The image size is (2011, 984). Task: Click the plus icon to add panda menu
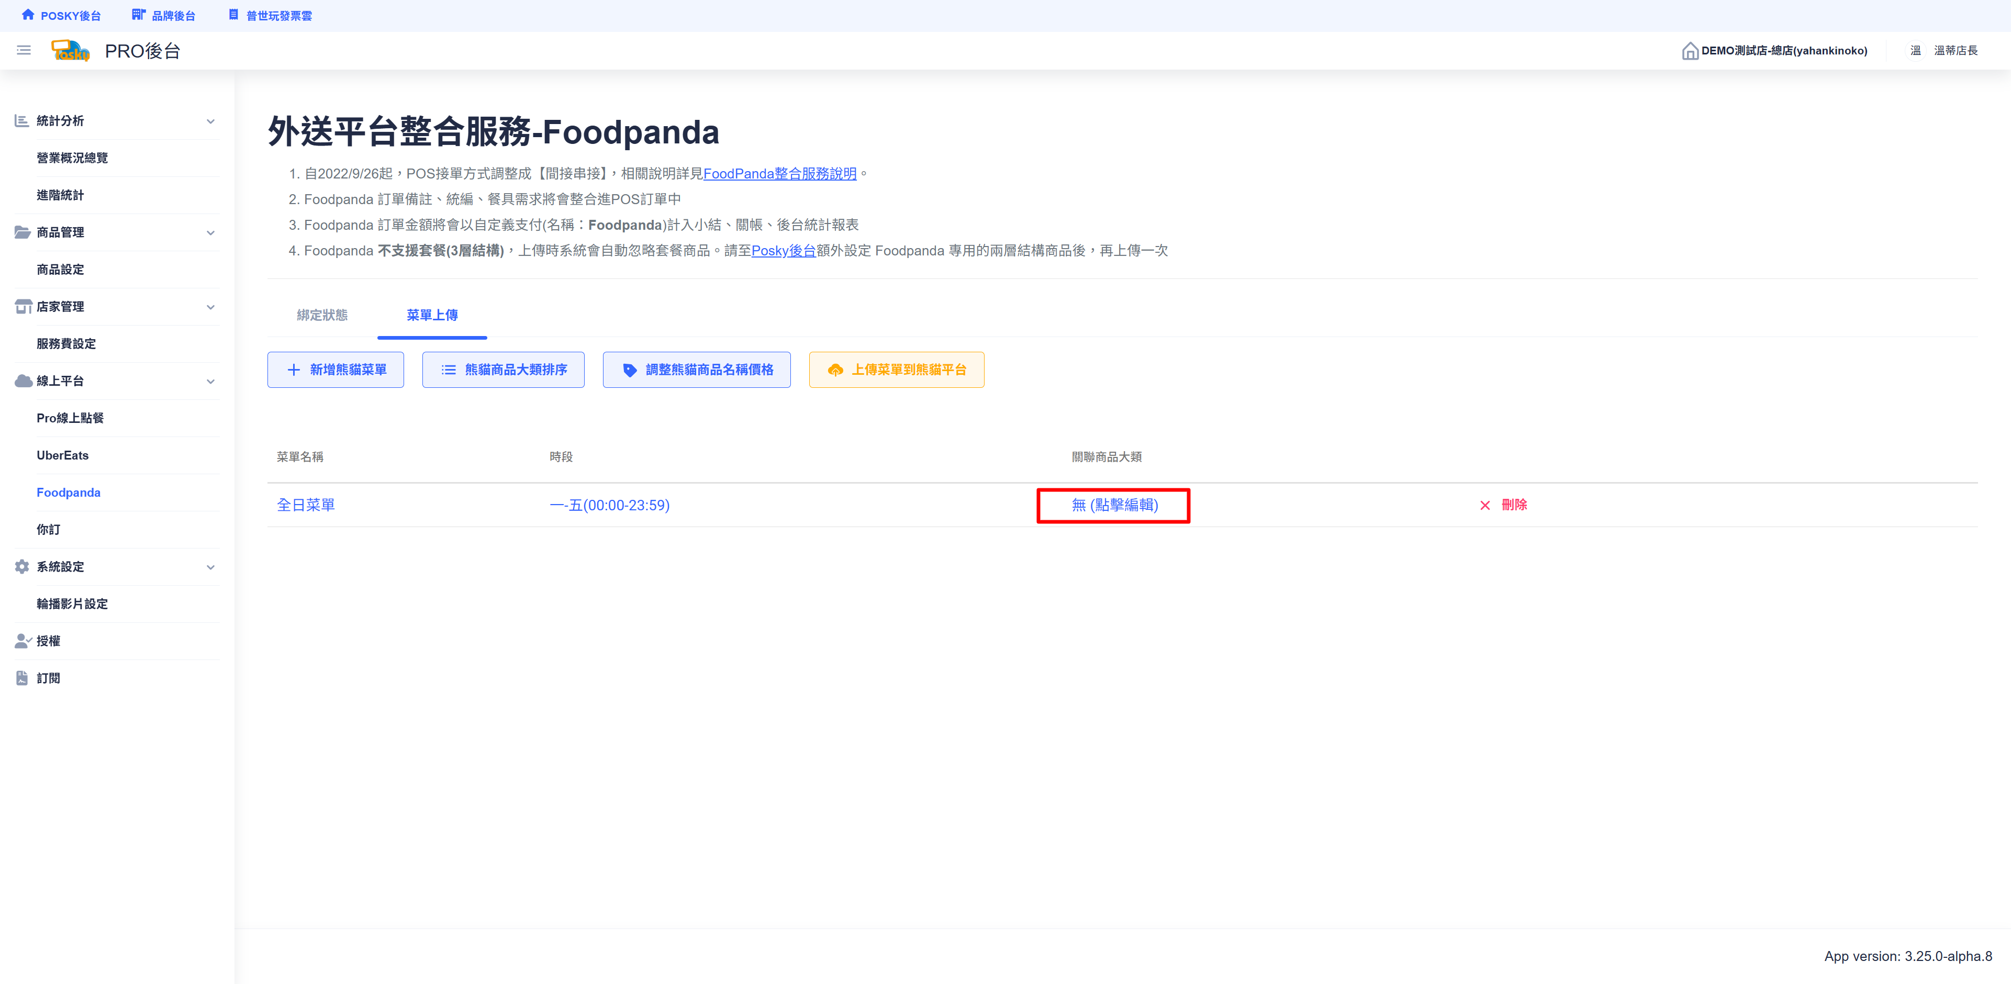pos(294,370)
